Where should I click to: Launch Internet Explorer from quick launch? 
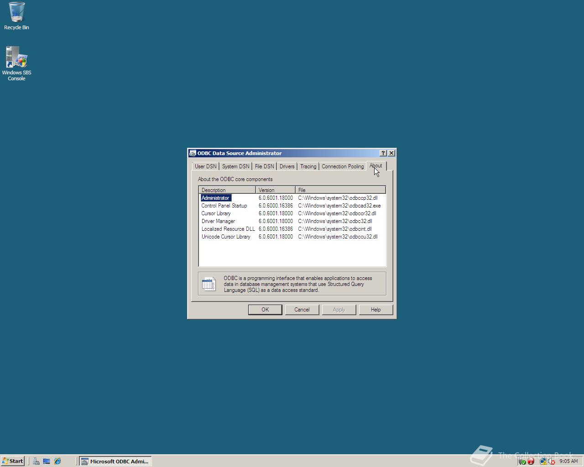[x=57, y=461]
